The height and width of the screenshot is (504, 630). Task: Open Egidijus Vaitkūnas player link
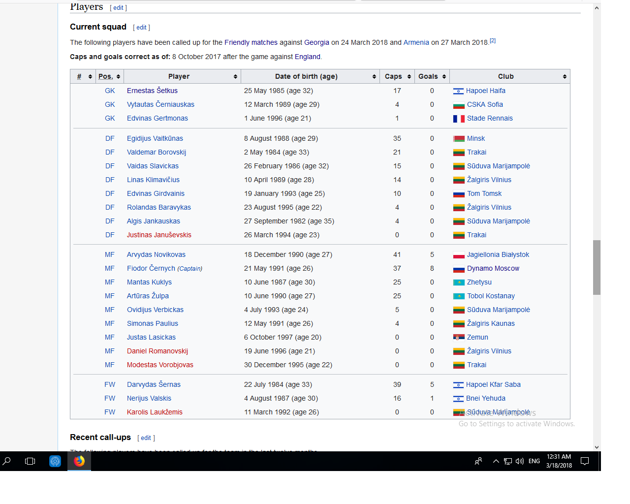155,139
